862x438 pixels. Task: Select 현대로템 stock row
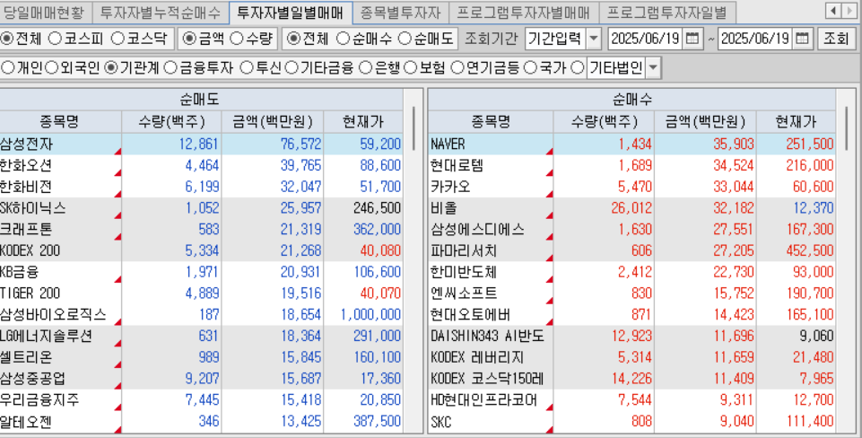pos(631,165)
